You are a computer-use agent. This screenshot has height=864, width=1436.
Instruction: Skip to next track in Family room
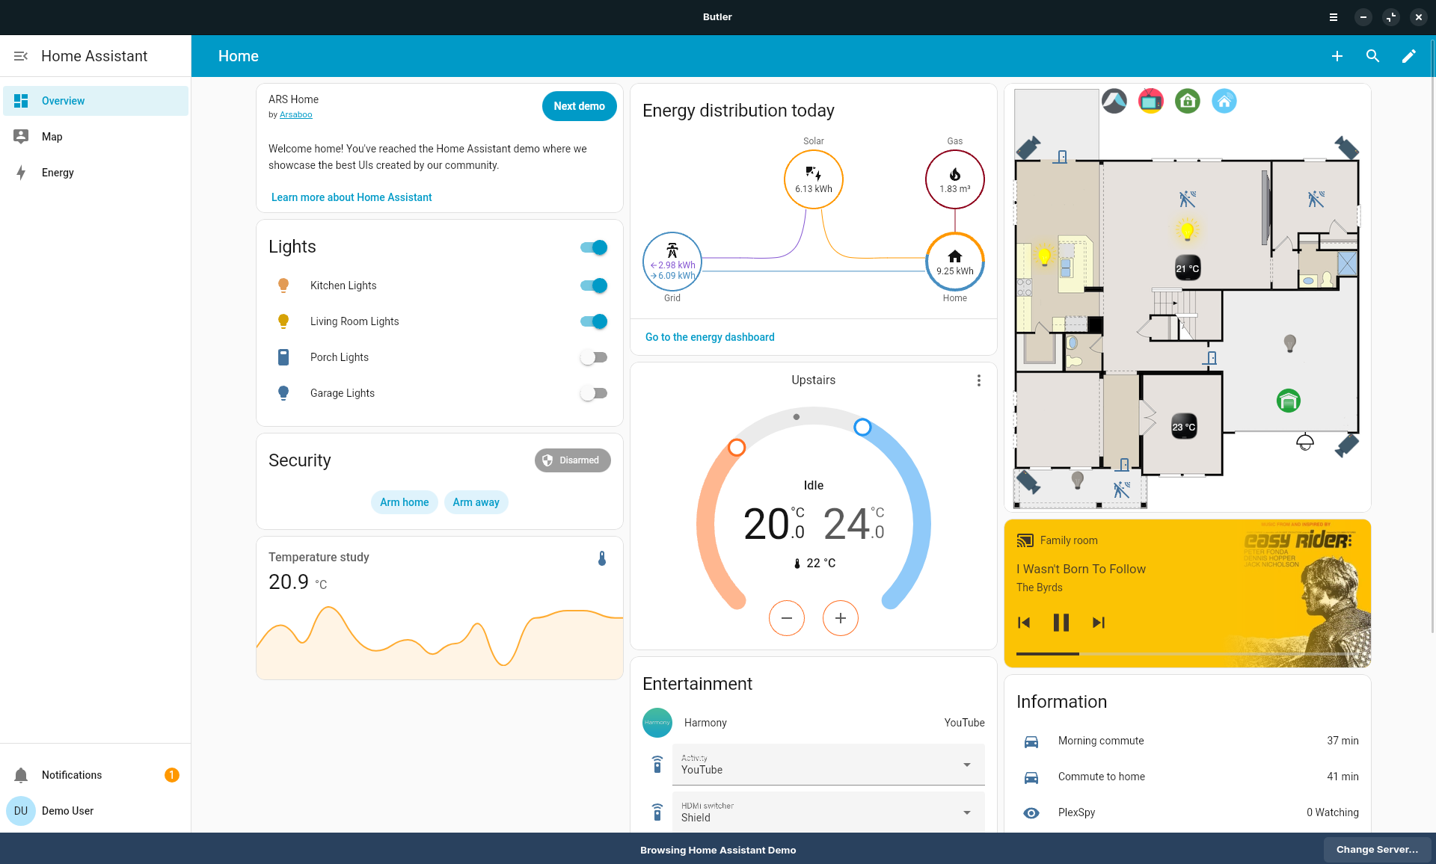(1098, 623)
